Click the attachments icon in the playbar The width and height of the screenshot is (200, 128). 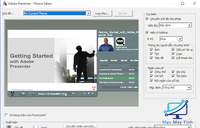tap(89, 93)
